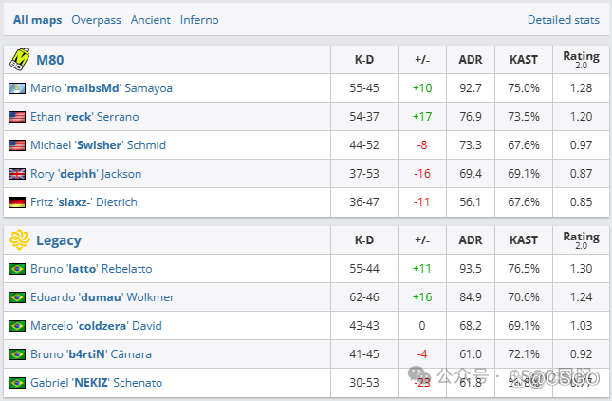The image size is (612, 401).
Task: Click the Brazil flag next to latto
Action: point(16,269)
